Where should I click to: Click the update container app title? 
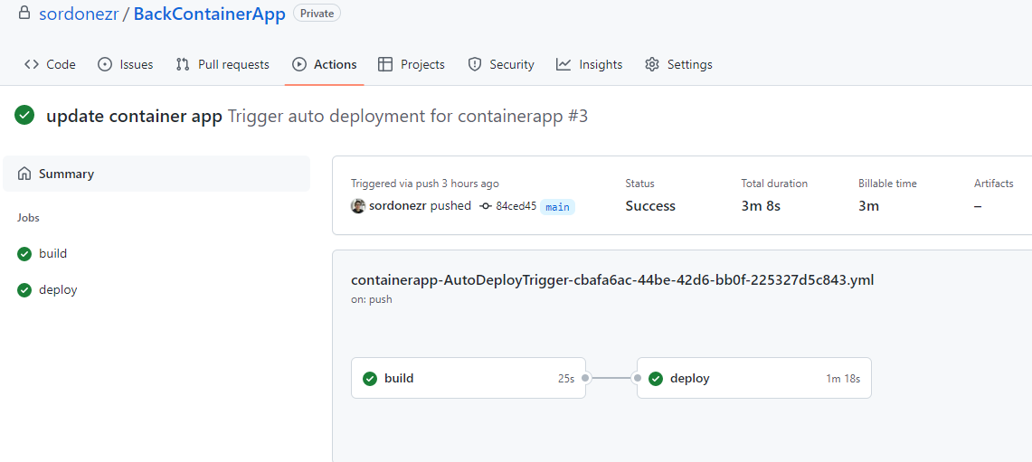(134, 118)
